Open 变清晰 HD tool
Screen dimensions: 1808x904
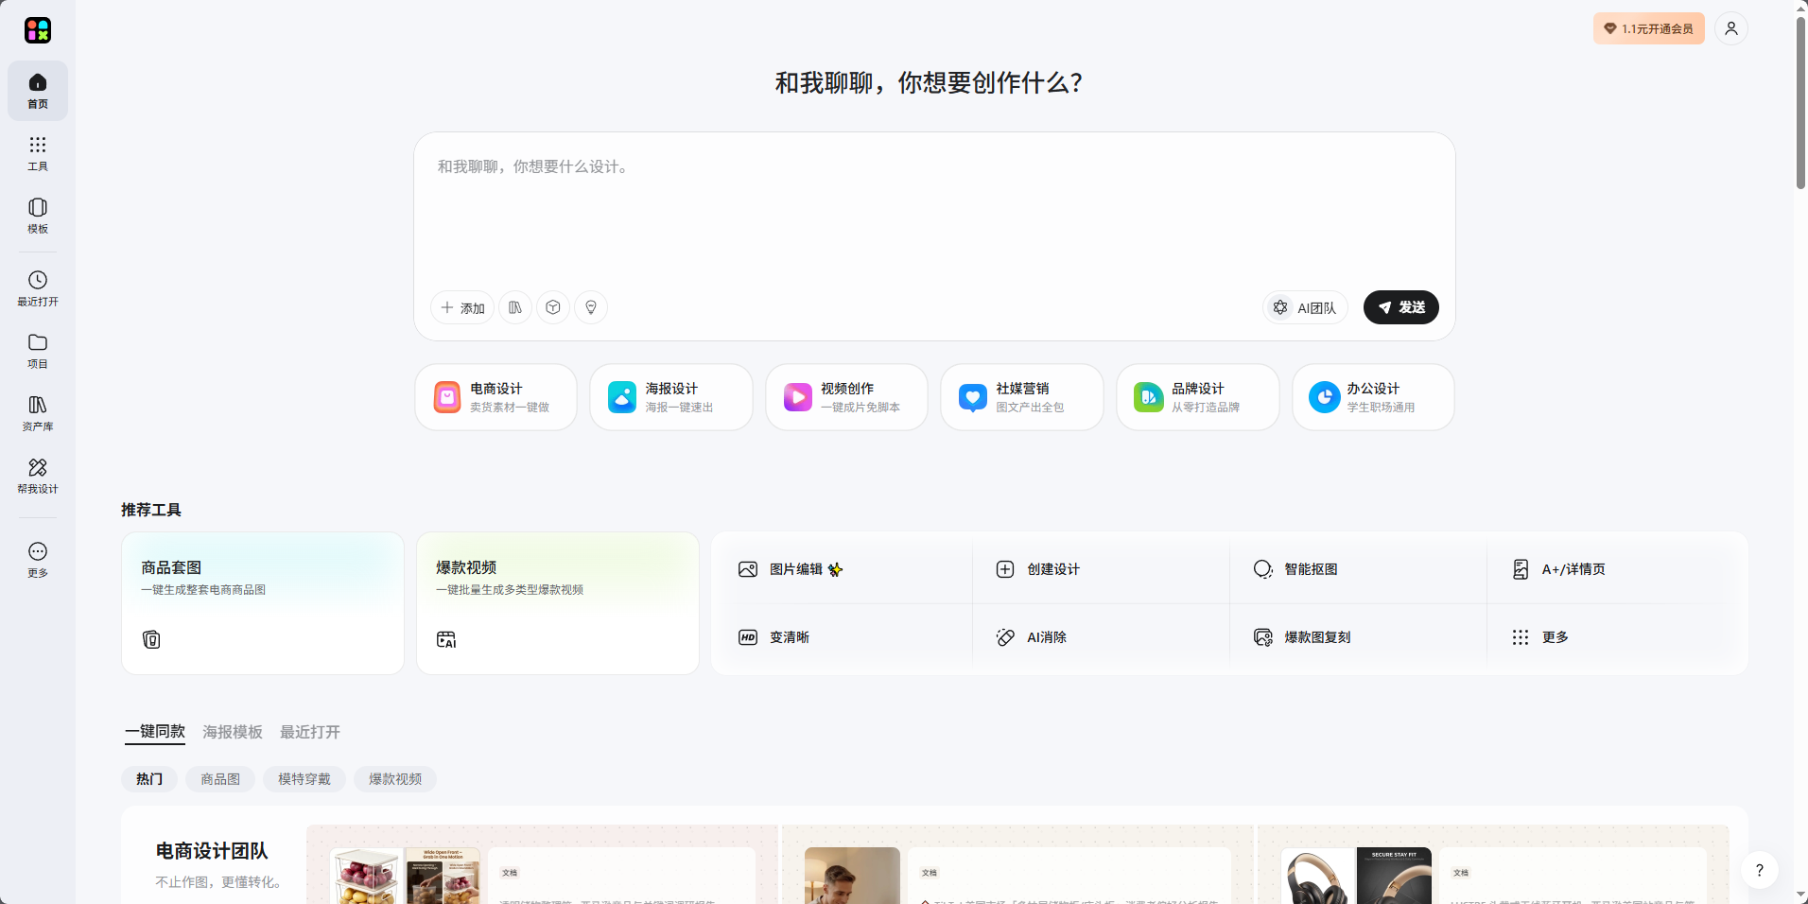click(x=842, y=637)
